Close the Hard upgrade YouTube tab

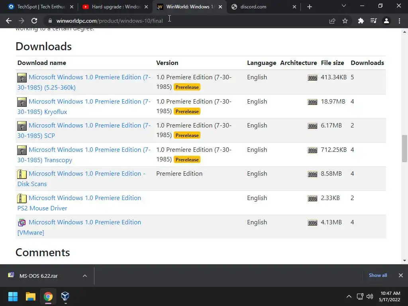point(146,7)
